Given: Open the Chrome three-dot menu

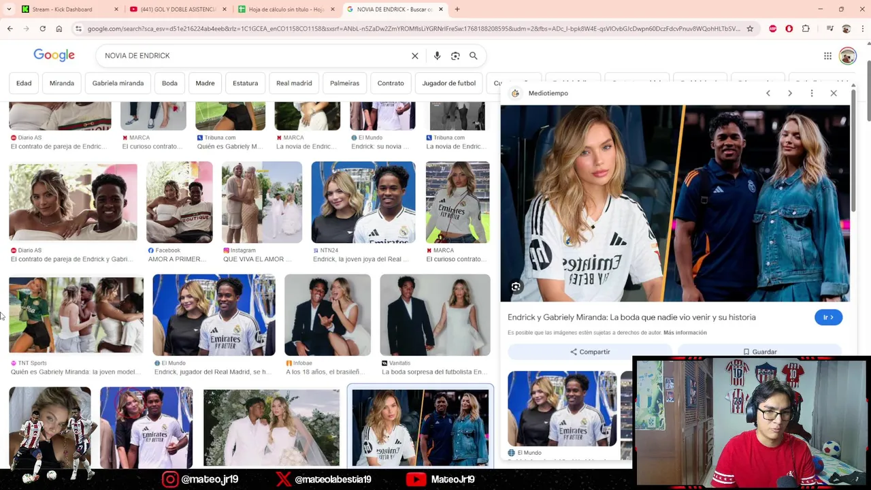Looking at the screenshot, I should (862, 29).
